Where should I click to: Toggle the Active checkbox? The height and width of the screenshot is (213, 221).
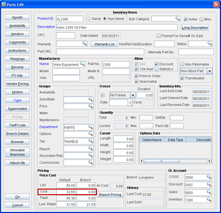(x=185, y=19)
